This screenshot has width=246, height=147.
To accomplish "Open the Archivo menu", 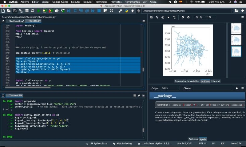I will 25,2.
